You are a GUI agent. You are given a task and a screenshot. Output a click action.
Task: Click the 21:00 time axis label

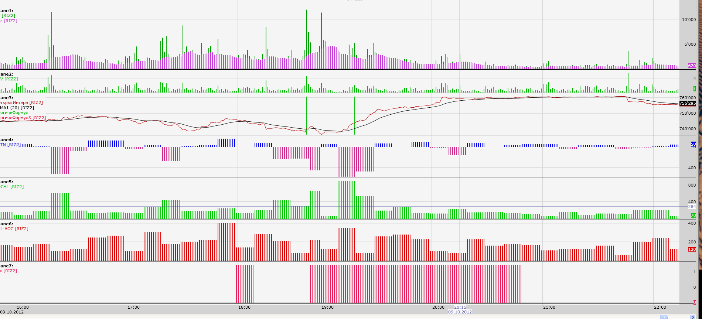(549, 307)
